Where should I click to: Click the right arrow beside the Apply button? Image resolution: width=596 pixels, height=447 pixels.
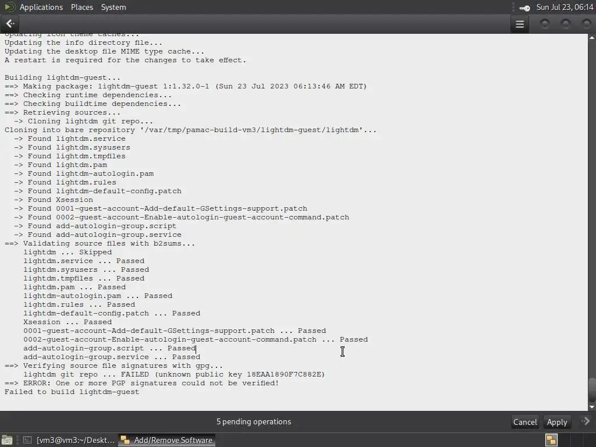[x=586, y=421]
